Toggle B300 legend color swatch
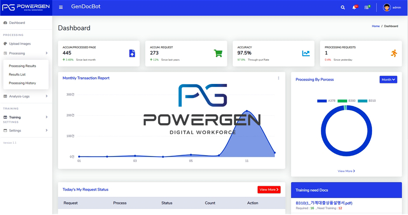Image resolution: width=408 pixels, height=215 pixels. coord(342,101)
